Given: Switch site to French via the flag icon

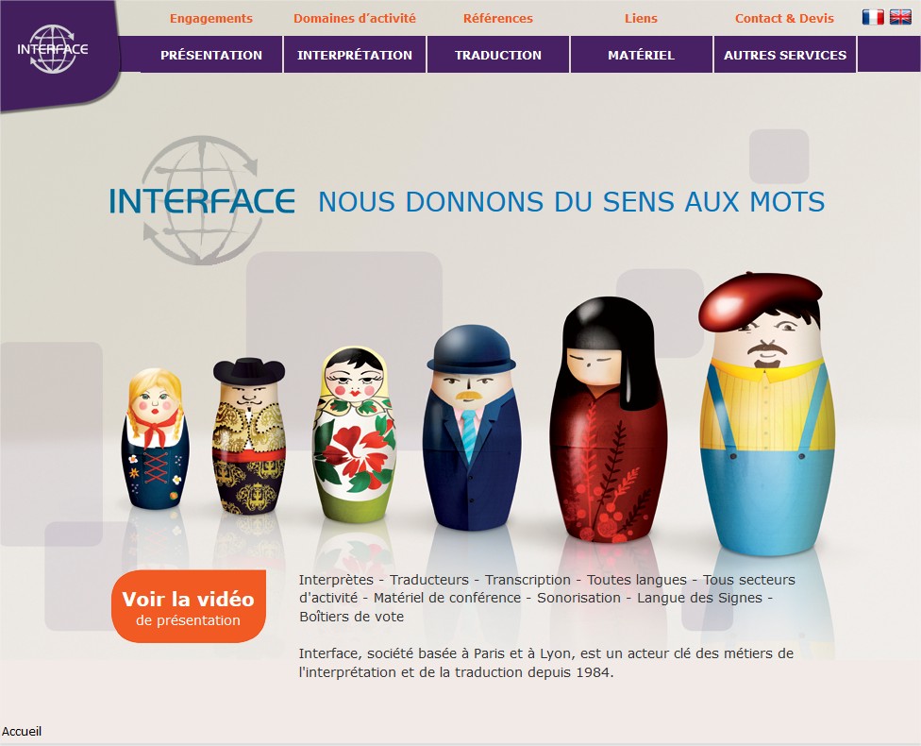Looking at the screenshot, I should click(x=873, y=17).
